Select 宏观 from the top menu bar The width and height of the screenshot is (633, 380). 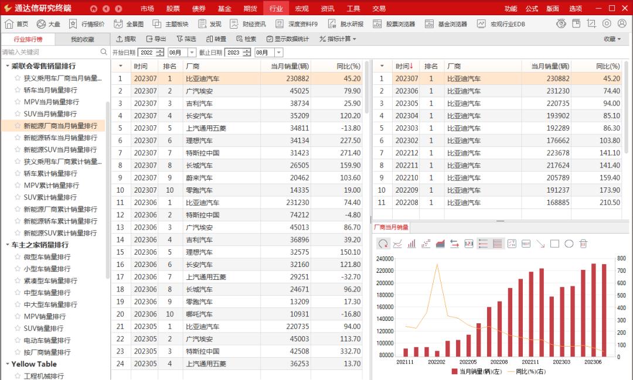tap(304, 8)
